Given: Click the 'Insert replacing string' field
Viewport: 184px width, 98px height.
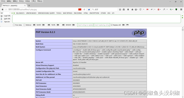Looking at the screenshot, I should (x=102, y=25).
